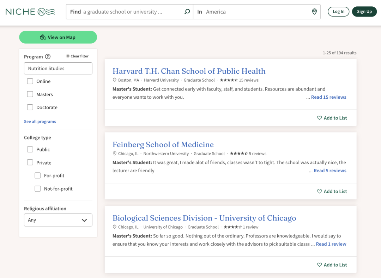The height and width of the screenshot is (278, 381).
Task: Check the Doctorate program option
Action: click(x=30, y=107)
